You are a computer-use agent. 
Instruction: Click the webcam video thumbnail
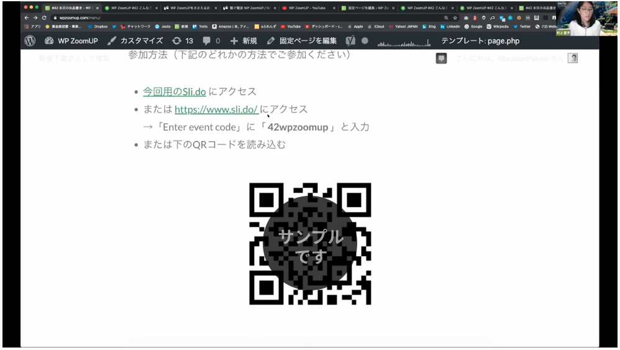587,18
